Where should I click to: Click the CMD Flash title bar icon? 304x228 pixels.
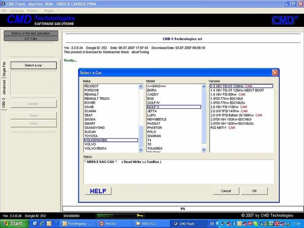click(x=3, y=4)
